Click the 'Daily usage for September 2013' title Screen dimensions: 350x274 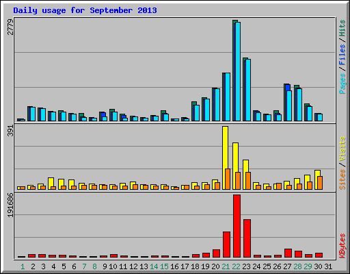click(x=85, y=10)
